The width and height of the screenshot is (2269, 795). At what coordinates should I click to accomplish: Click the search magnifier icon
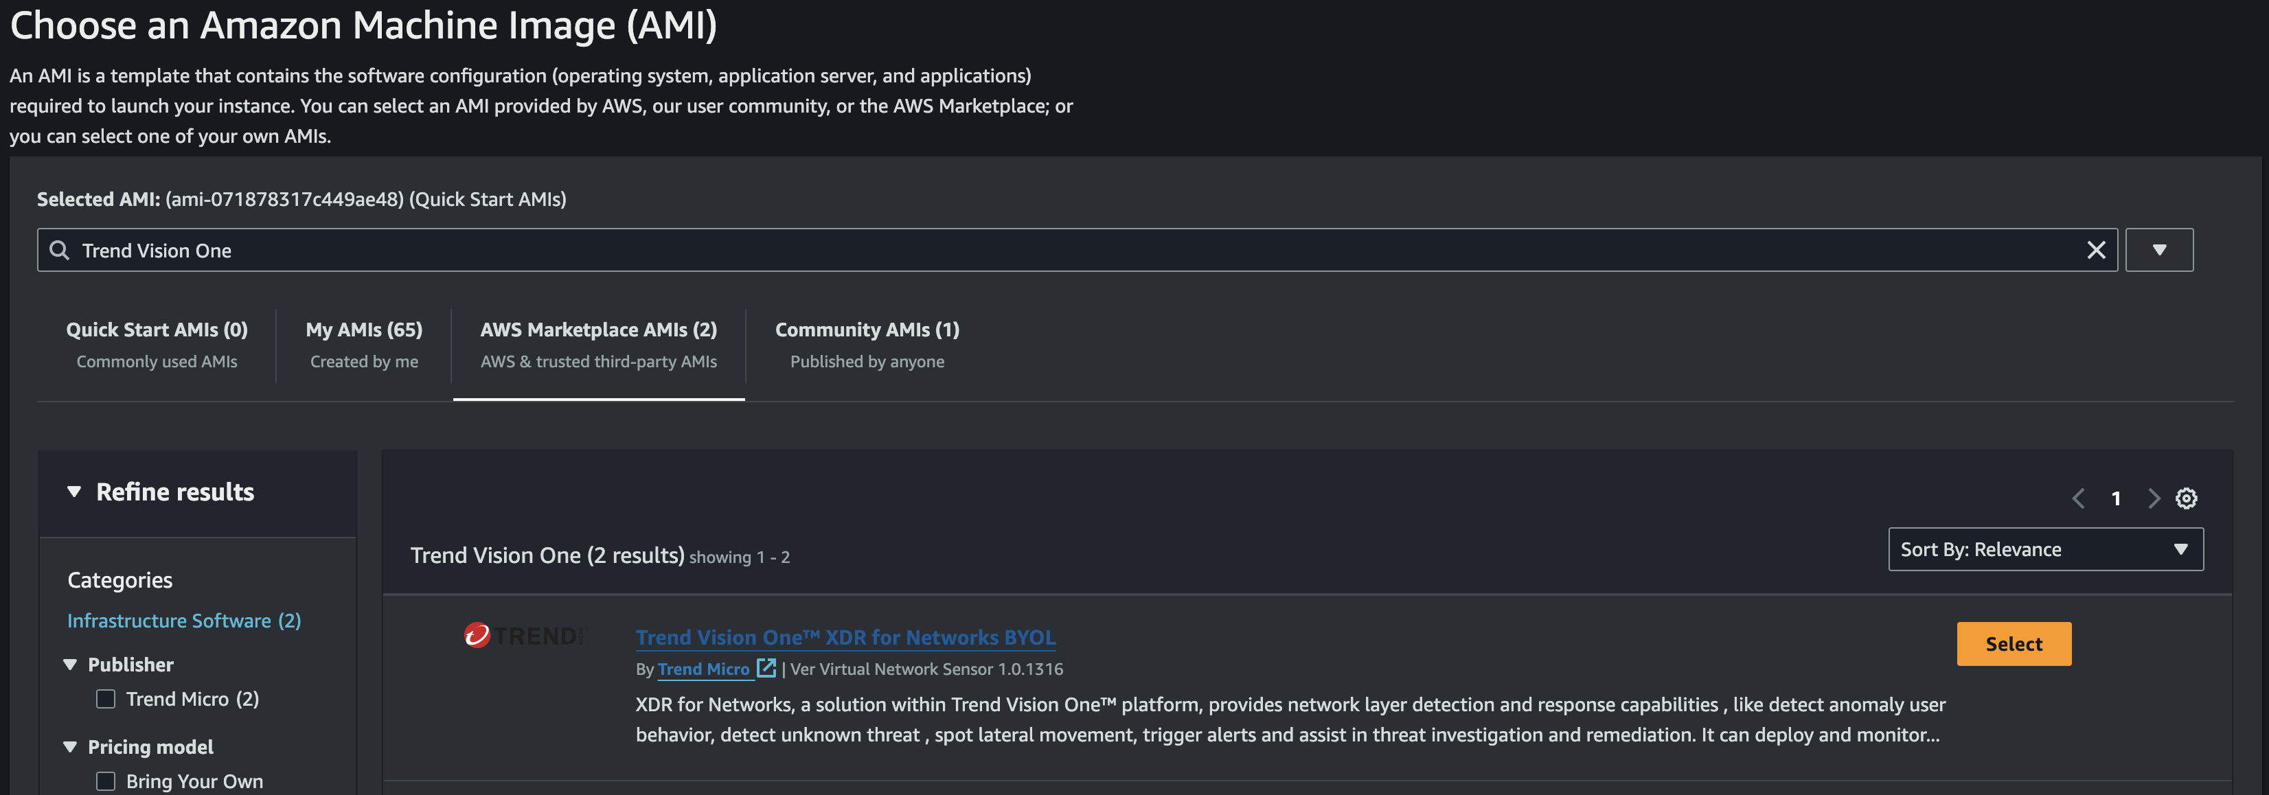(59, 250)
